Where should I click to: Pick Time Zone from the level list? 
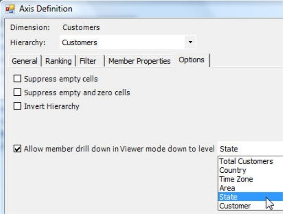pos(236,179)
